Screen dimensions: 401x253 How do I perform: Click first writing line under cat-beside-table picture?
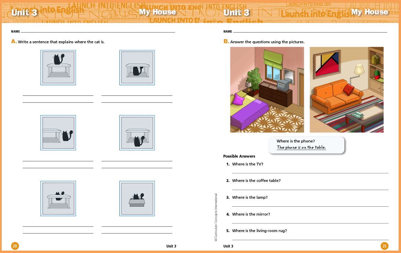(x=58, y=161)
